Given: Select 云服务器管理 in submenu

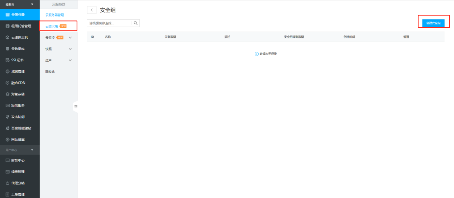Looking at the screenshot, I should tap(54, 15).
